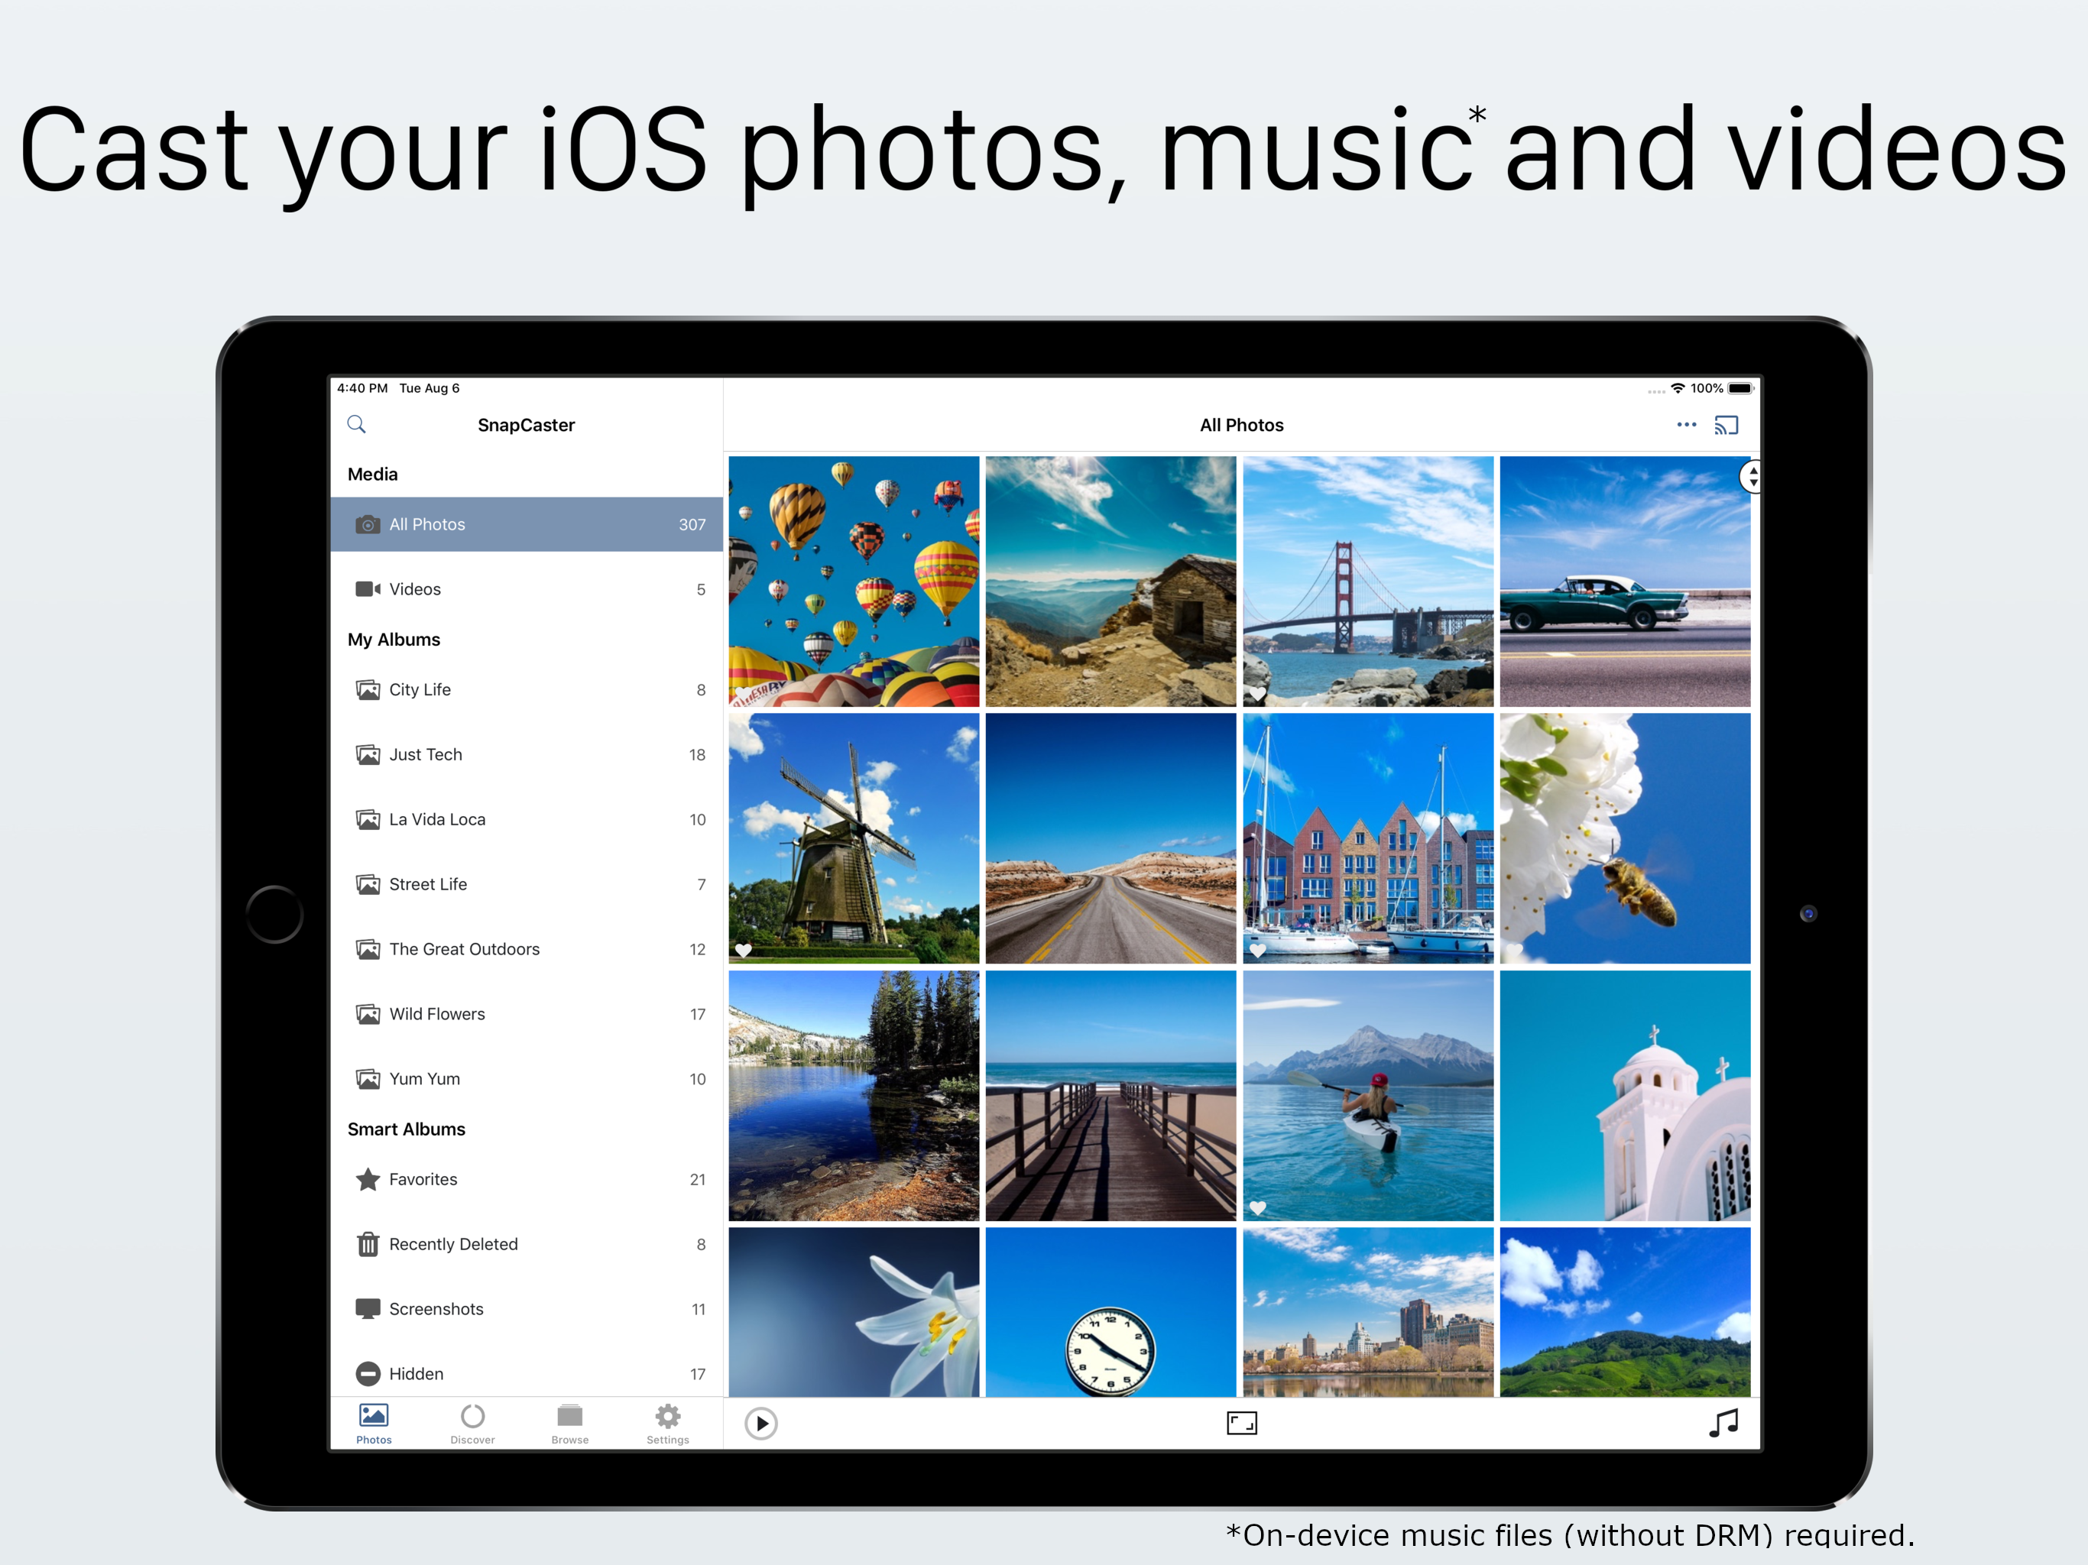
Task: Open the white lily flower photo
Action: click(854, 1312)
